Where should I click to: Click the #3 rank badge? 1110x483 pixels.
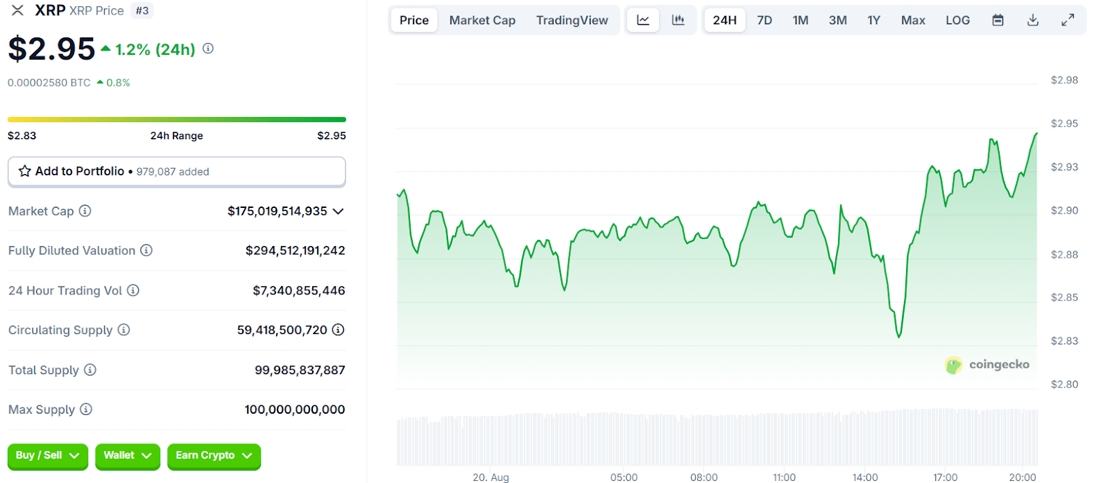point(142,10)
